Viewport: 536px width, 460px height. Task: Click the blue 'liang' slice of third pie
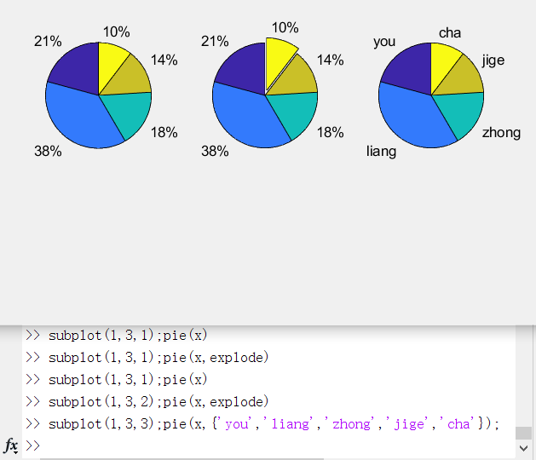[x=413, y=118]
